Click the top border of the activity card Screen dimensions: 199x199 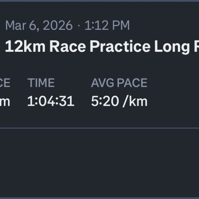coord(99,1)
